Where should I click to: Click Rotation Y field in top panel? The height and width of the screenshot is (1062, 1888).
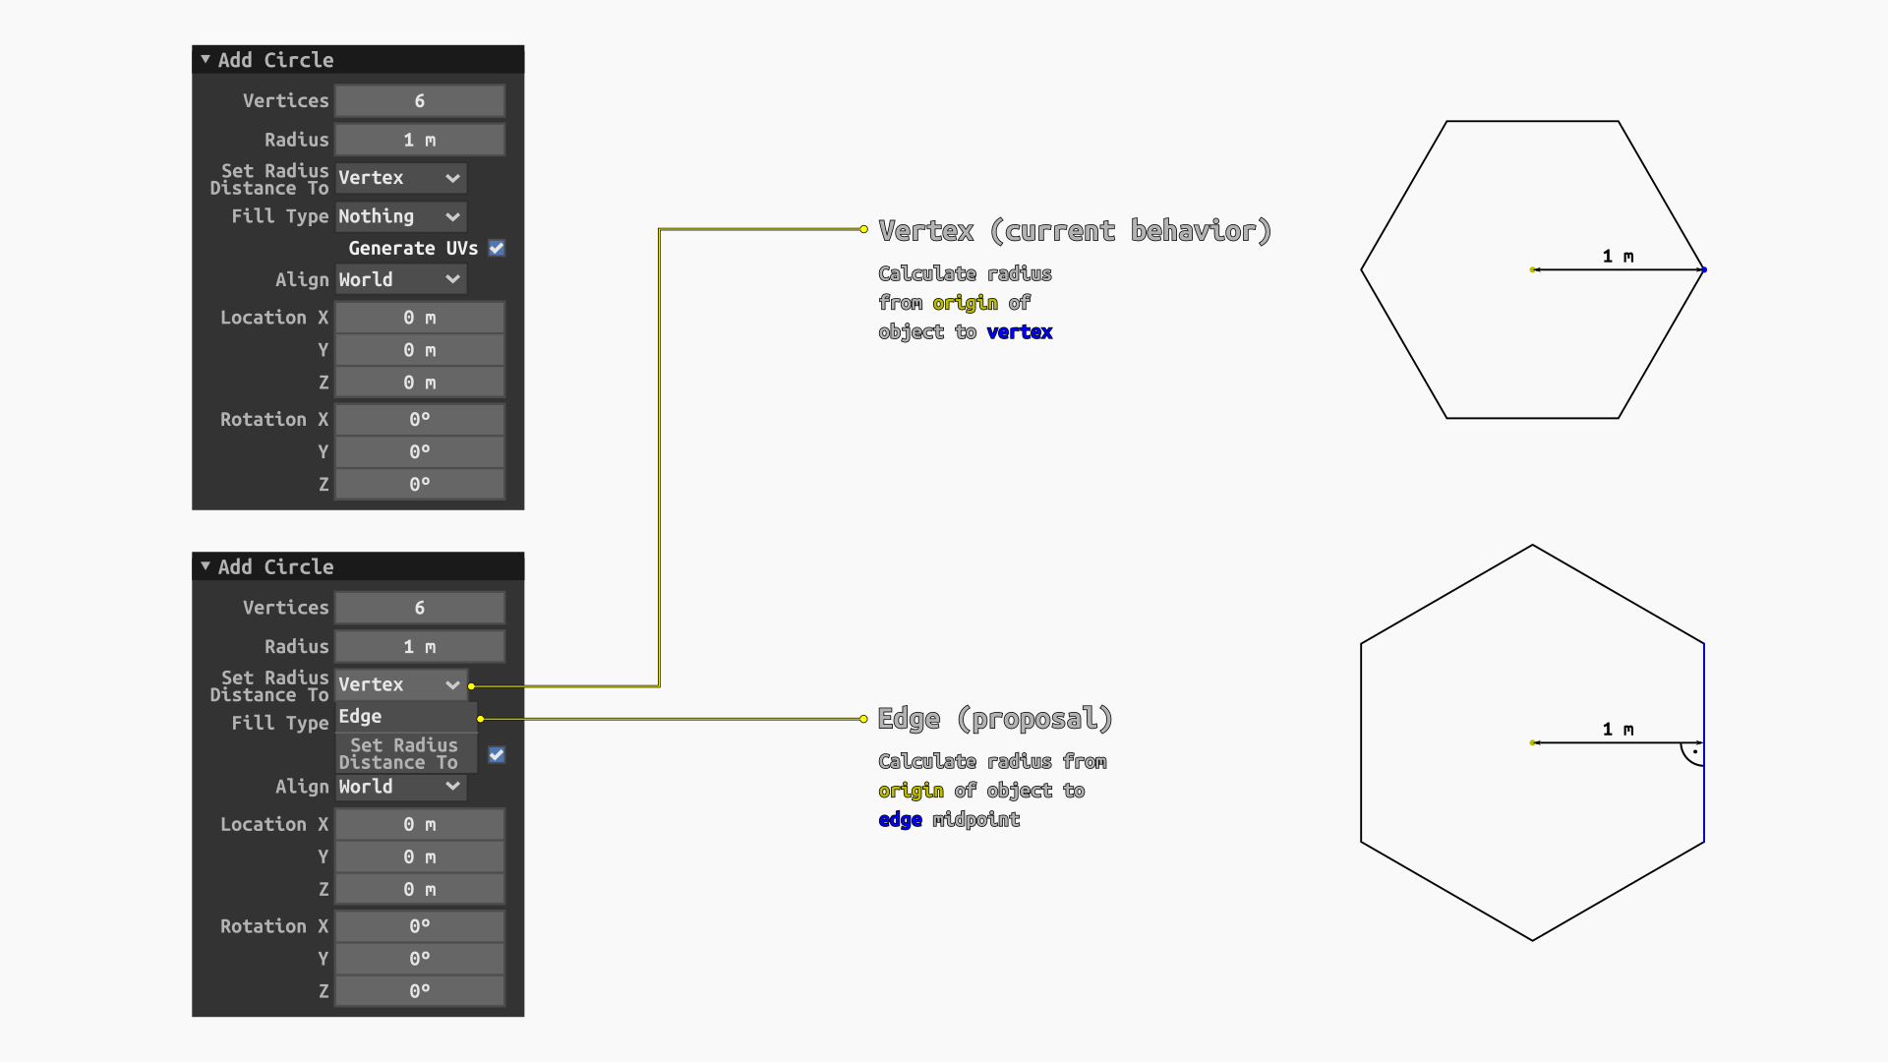point(420,452)
